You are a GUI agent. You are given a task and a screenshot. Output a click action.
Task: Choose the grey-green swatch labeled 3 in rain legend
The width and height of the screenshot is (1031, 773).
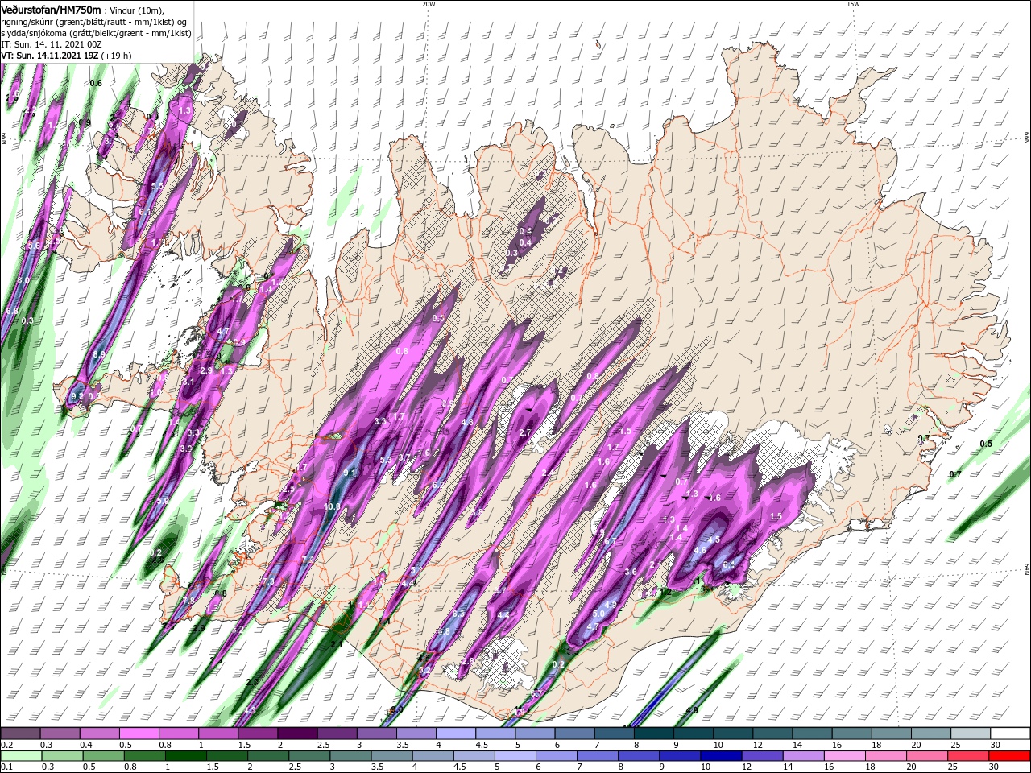coord(350,756)
